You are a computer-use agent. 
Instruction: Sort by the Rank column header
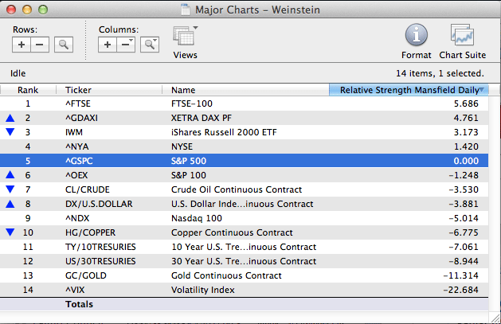(28, 90)
